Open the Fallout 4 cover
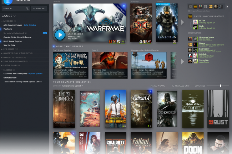232x154 pixels. 141,109
